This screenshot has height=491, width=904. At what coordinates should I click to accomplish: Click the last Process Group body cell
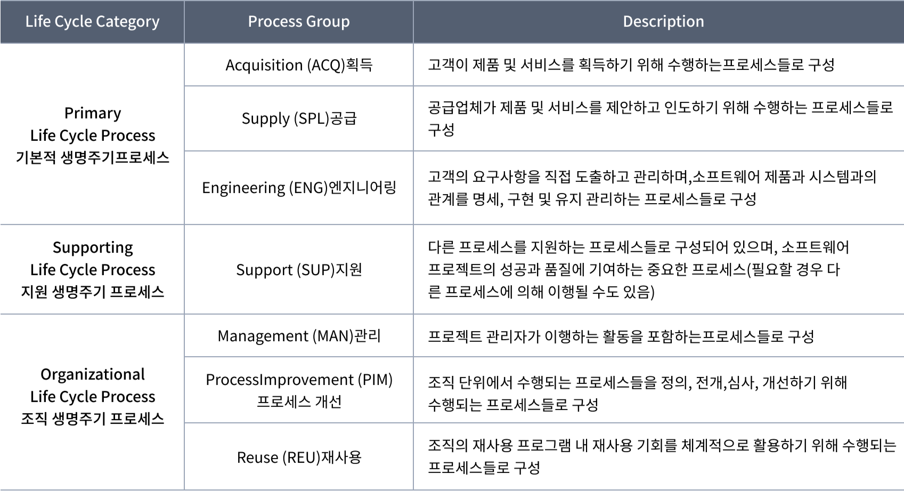(299, 456)
